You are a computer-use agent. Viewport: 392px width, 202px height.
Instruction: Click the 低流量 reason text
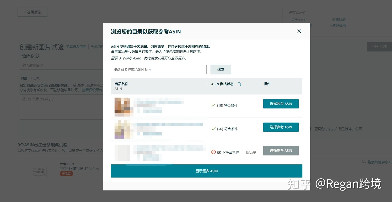251,152
